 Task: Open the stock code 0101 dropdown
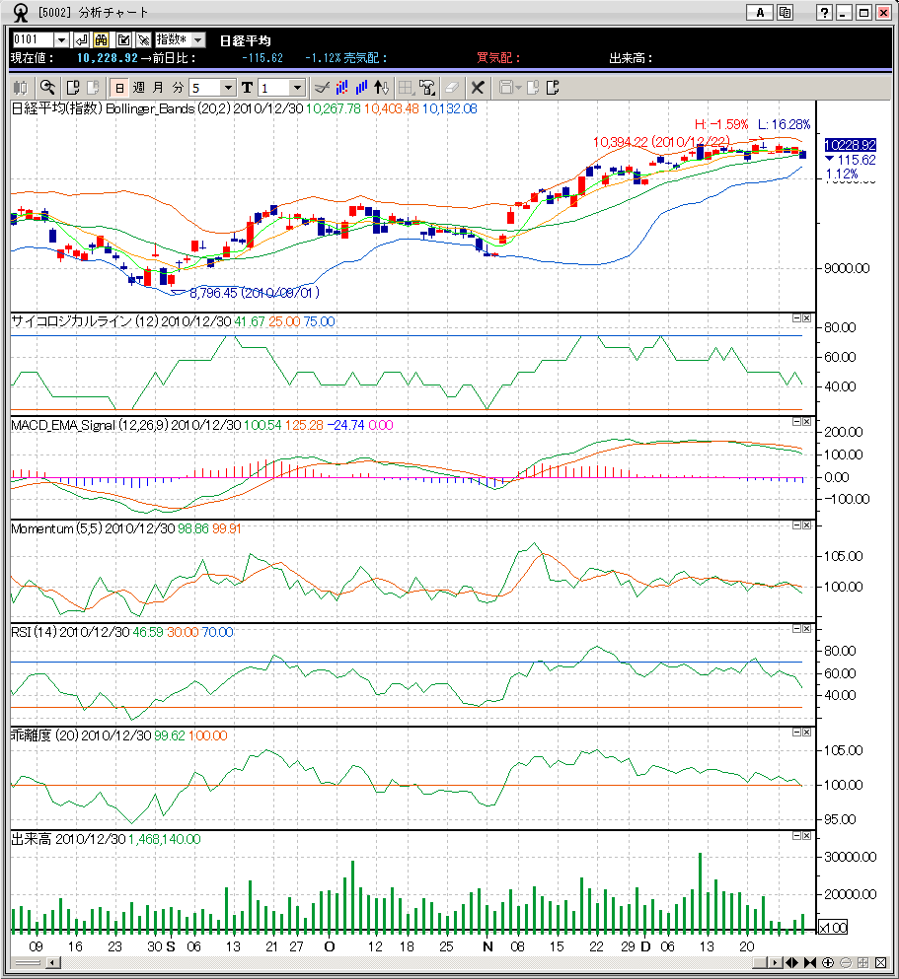coord(61,39)
